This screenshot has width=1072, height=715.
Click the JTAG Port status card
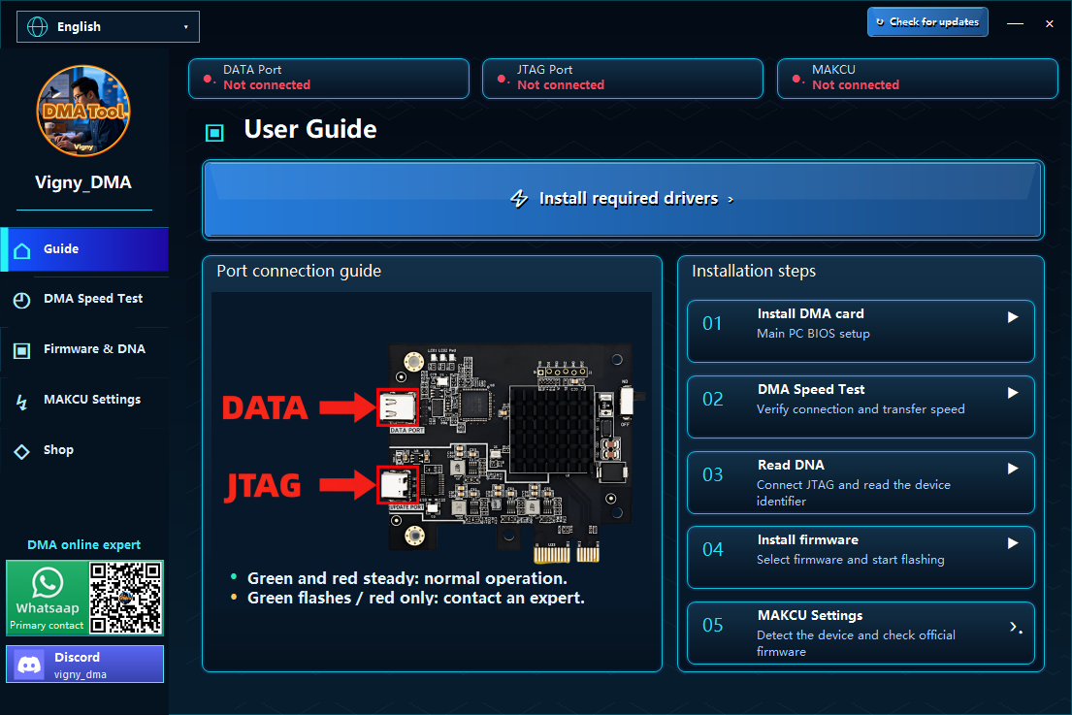pos(623,78)
